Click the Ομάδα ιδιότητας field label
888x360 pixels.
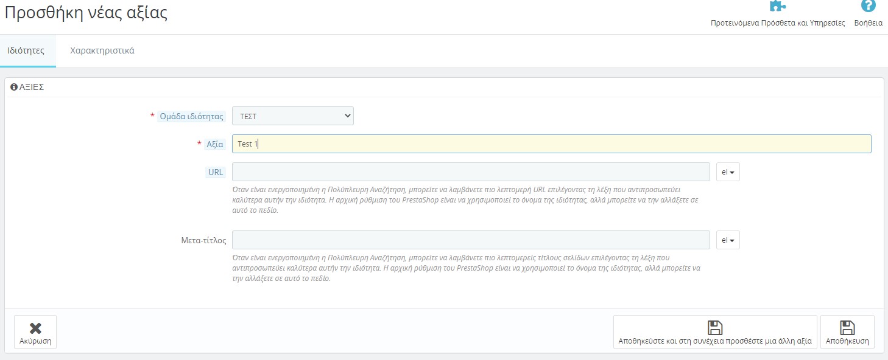(x=191, y=116)
